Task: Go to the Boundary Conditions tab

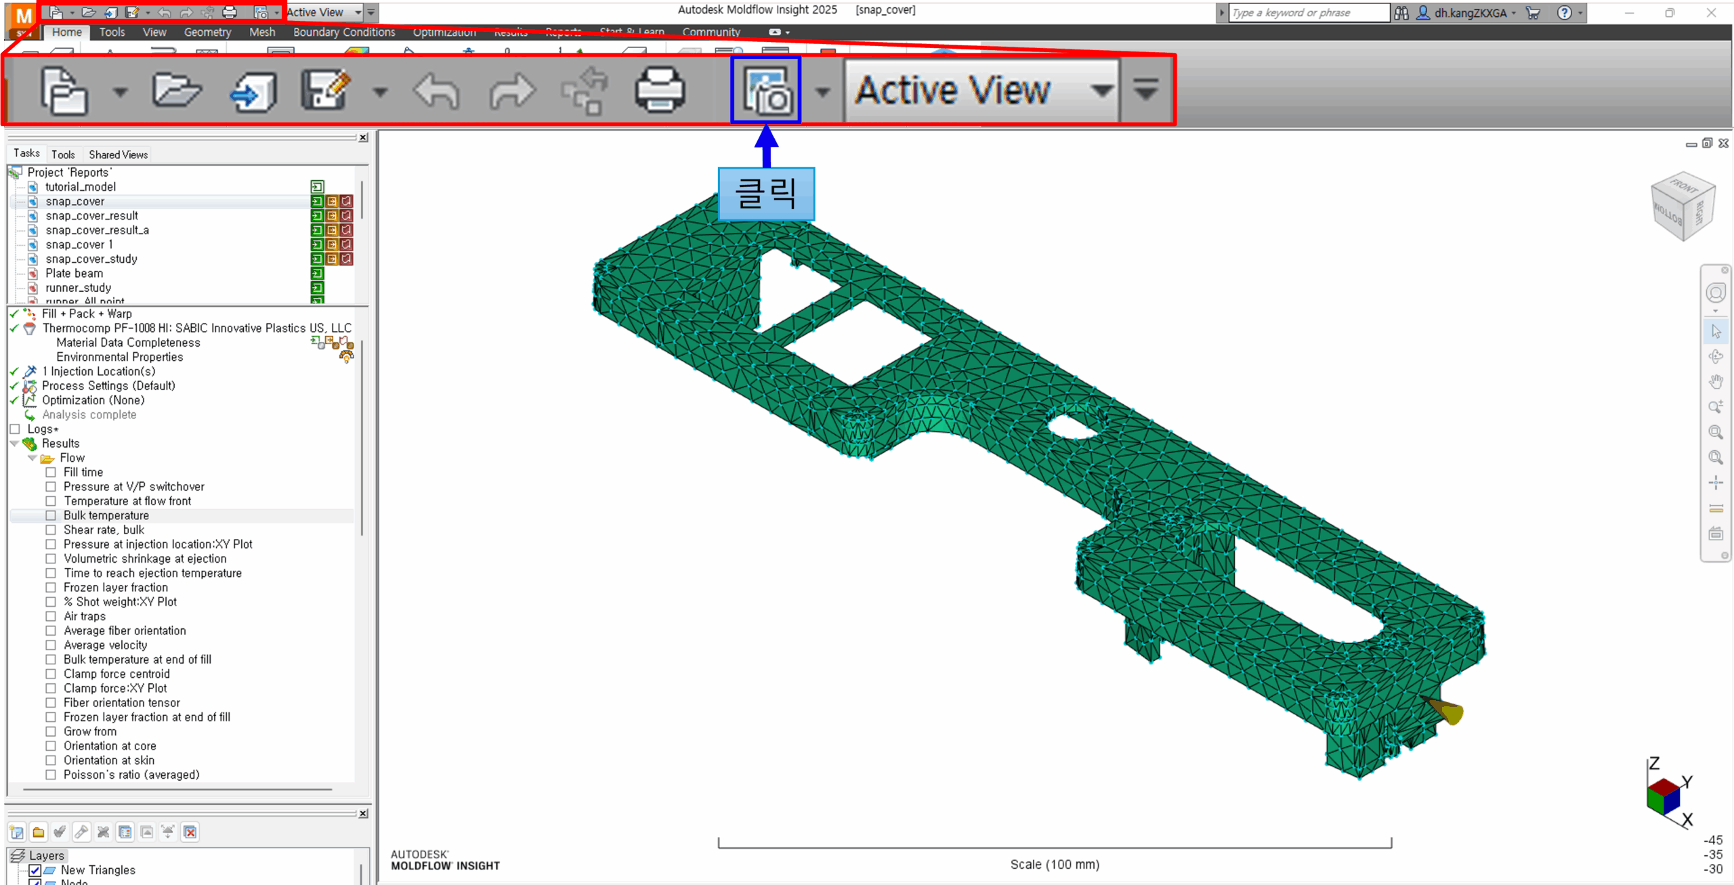Action: click(x=344, y=33)
